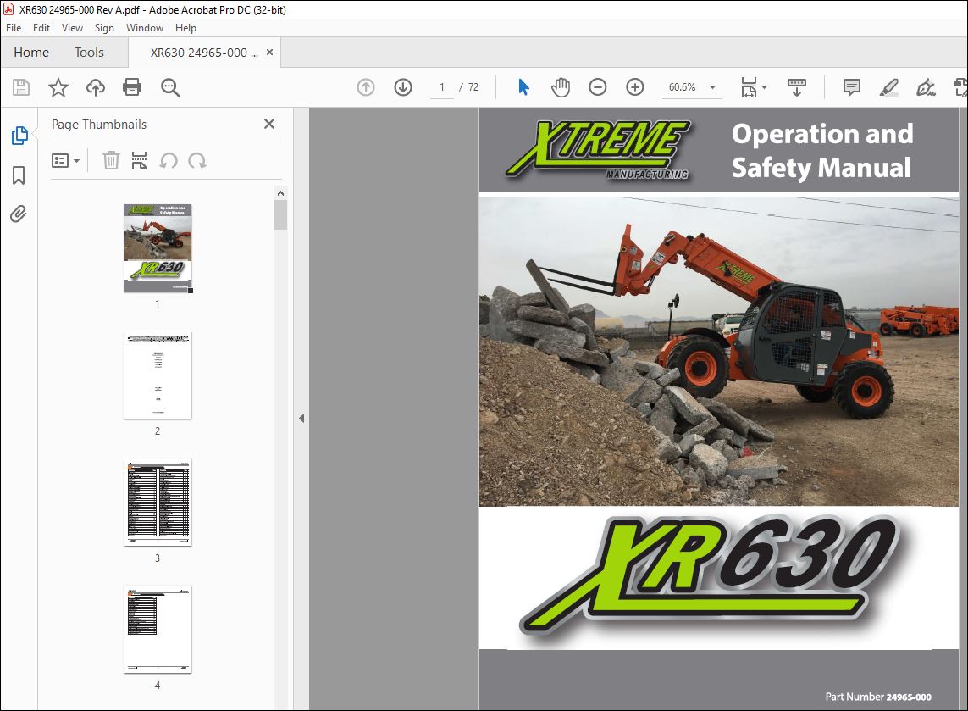Go to next page arrow

pos(403,87)
